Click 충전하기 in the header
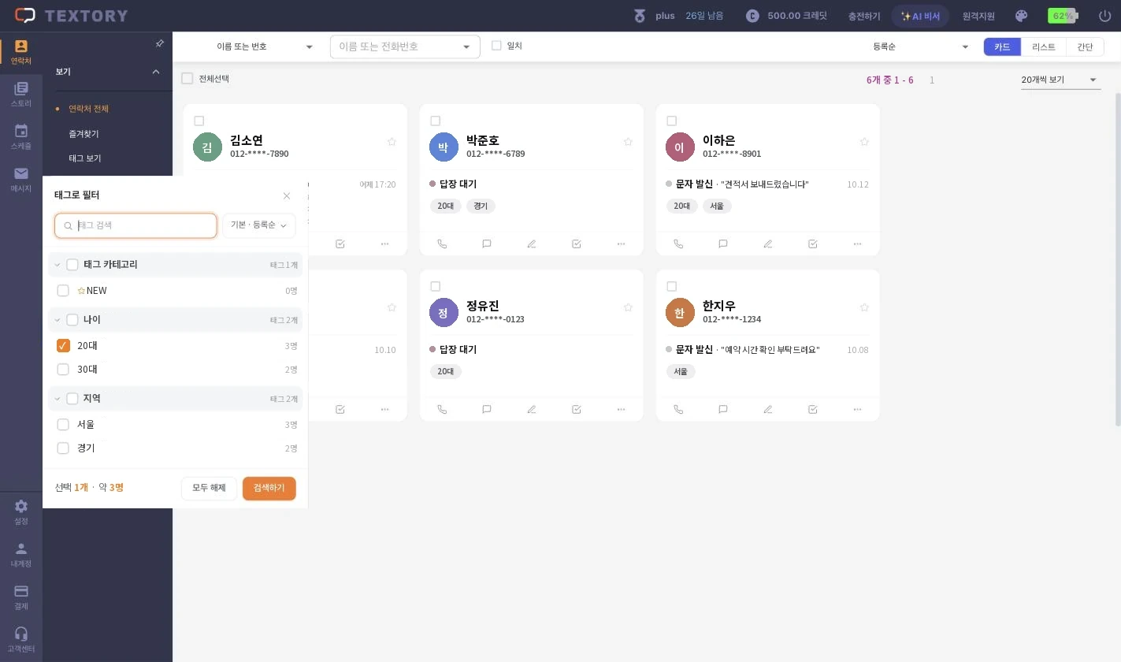This screenshot has width=1121, height=662. tap(864, 16)
